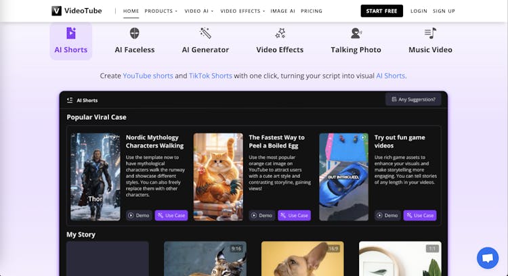
Task: Open the orange cat with rooster thumbnail
Action: tap(218, 177)
